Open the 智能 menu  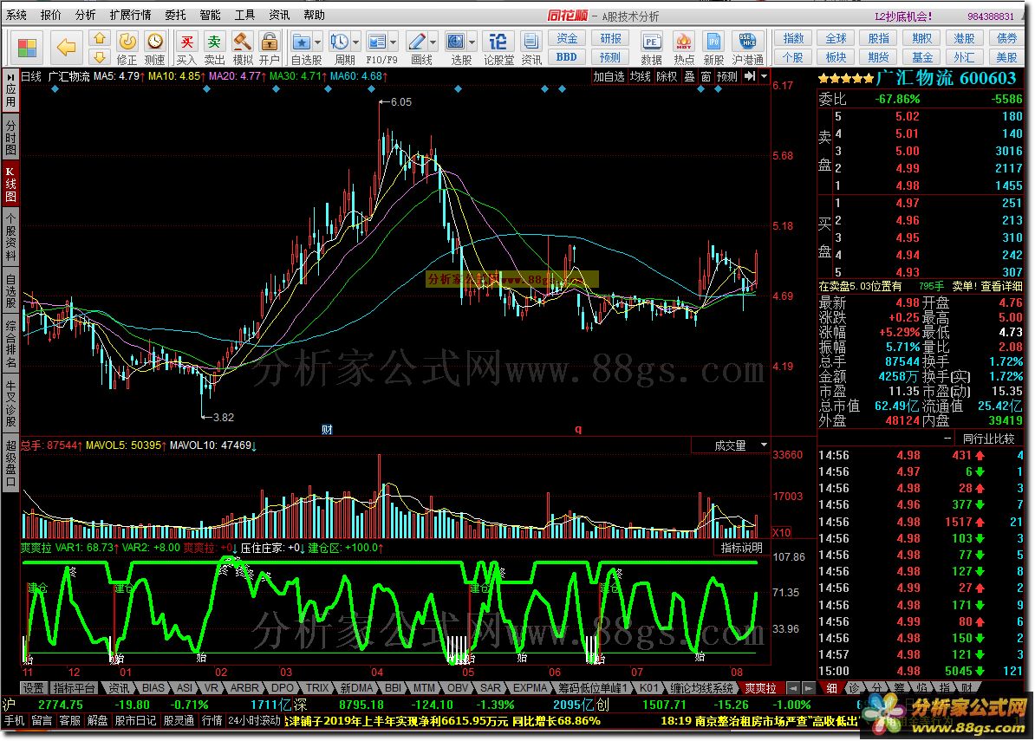click(x=210, y=15)
